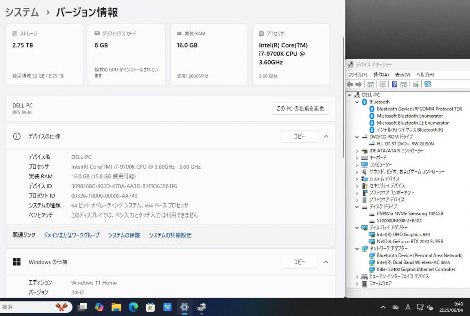Select Intel(R) Dual Band Wireless-AC 8265

413,263
